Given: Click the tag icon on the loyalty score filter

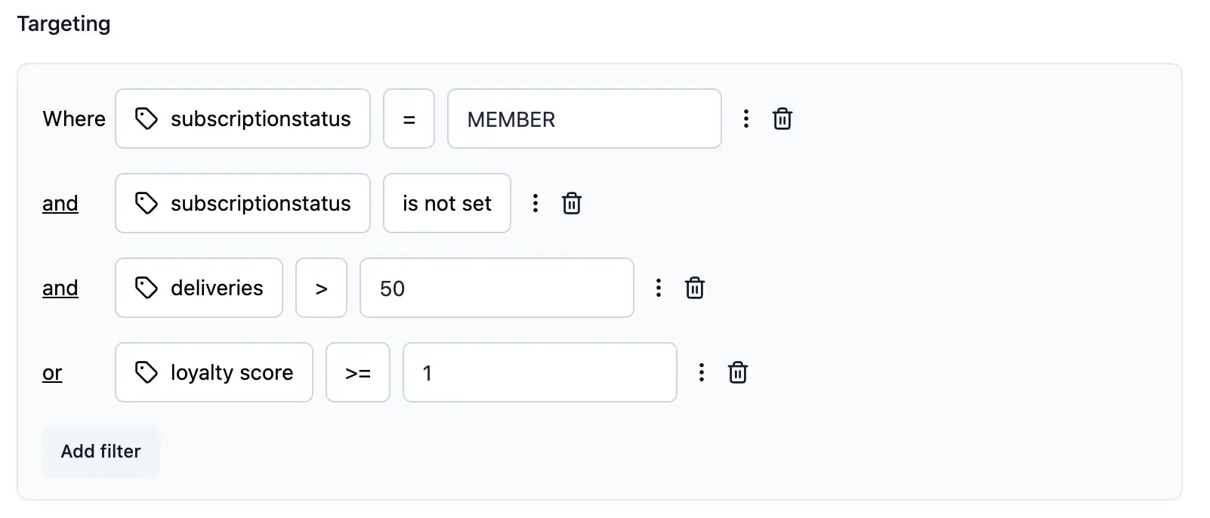Looking at the screenshot, I should (146, 372).
